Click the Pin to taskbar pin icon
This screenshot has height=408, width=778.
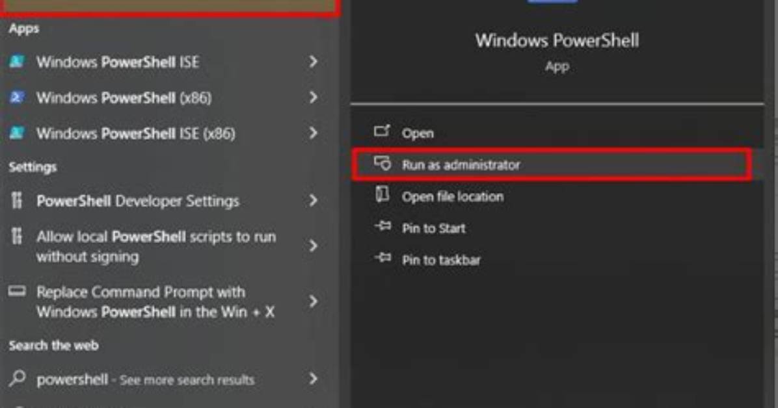point(382,259)
